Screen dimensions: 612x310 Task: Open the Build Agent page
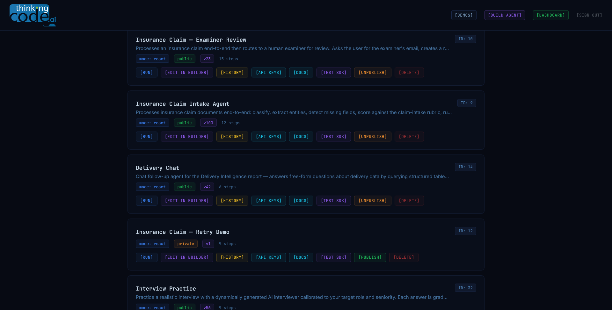(505, 15)
